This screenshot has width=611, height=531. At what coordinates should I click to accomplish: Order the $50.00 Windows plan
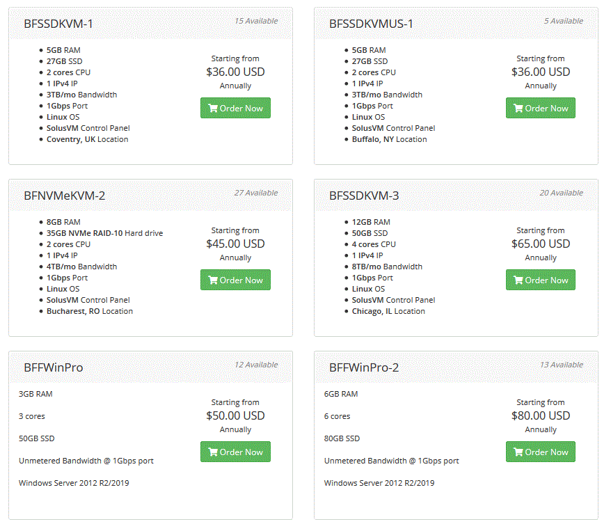235,452
